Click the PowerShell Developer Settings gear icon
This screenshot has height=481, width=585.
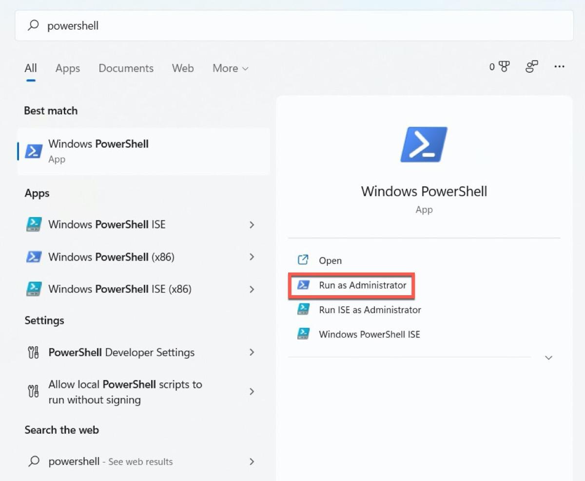(x=33, y=352)
